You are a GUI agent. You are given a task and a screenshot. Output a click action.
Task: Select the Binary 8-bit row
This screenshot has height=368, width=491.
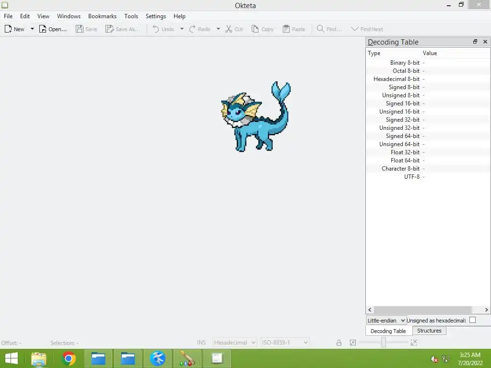428,63
